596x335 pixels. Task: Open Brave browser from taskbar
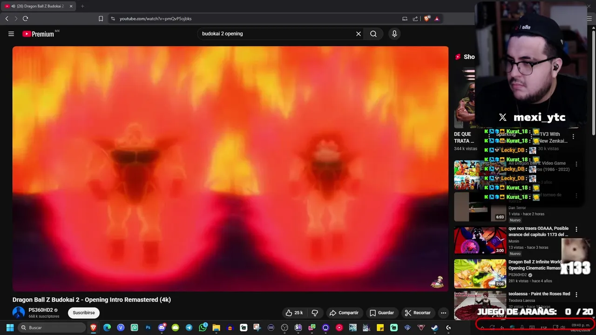(x=94, y=328)
